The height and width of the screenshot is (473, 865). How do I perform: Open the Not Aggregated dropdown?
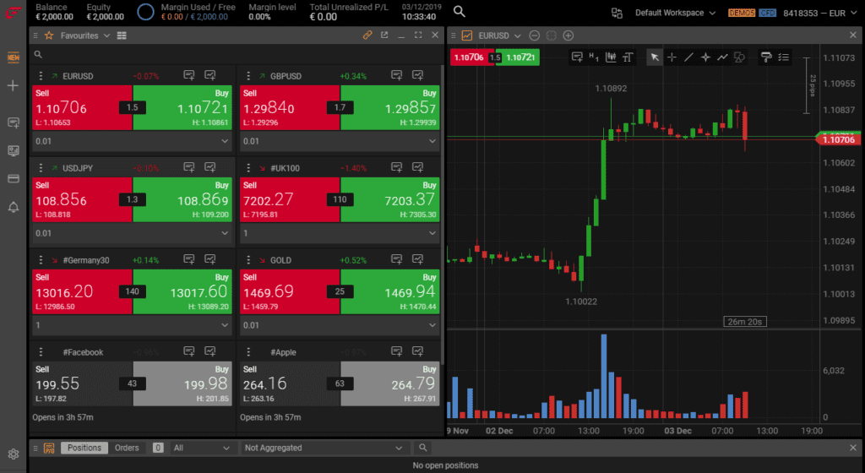322,448
